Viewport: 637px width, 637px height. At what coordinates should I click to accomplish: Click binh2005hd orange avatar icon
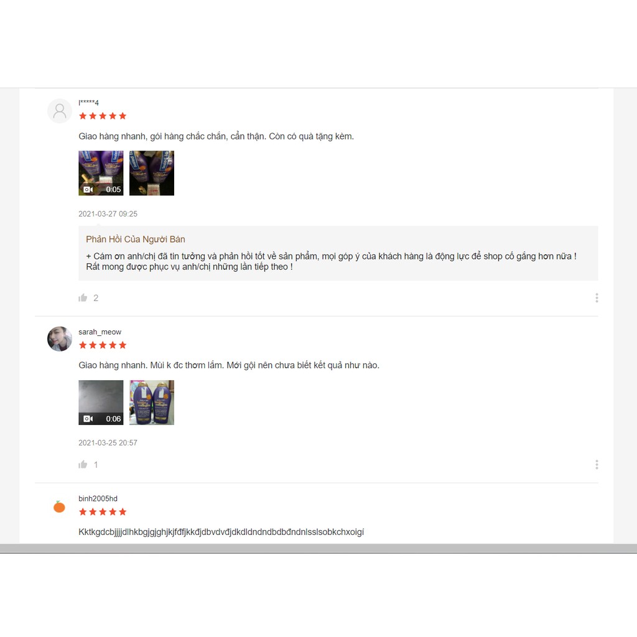(x=59, y=506)
